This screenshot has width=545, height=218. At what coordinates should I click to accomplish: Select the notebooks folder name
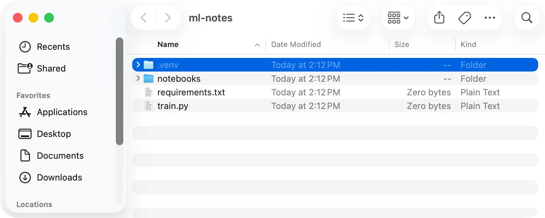[179, 79]
